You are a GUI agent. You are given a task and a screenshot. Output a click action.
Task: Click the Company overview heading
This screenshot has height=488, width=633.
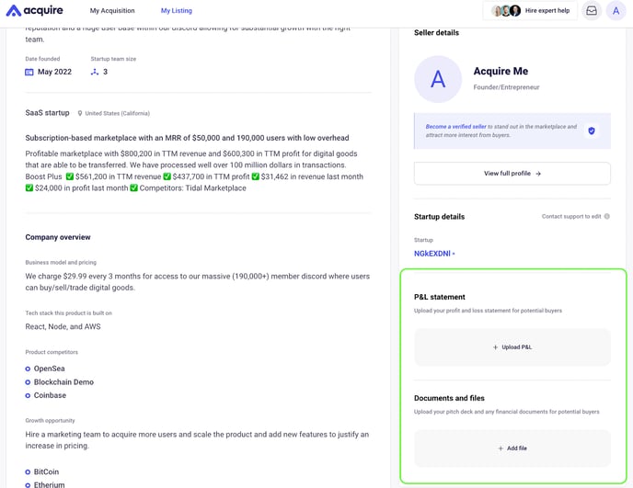pyautogui.click(x=58, y=237)
